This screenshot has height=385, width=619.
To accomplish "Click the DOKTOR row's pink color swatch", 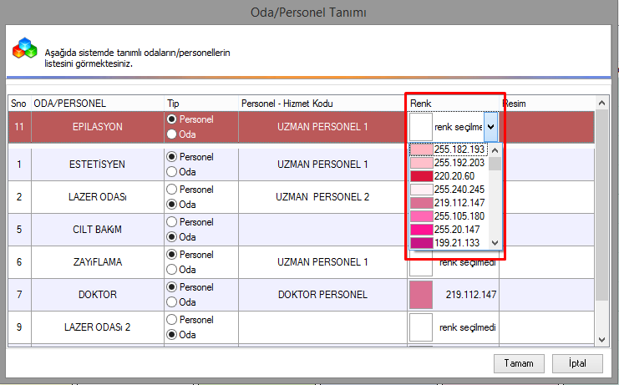I will point(421,295).
